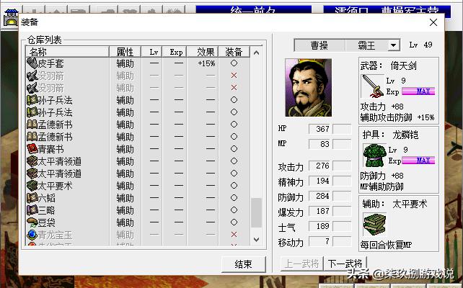Click the +15% effect cell
This screenshot has width=463, height=288.
(206, 63)
